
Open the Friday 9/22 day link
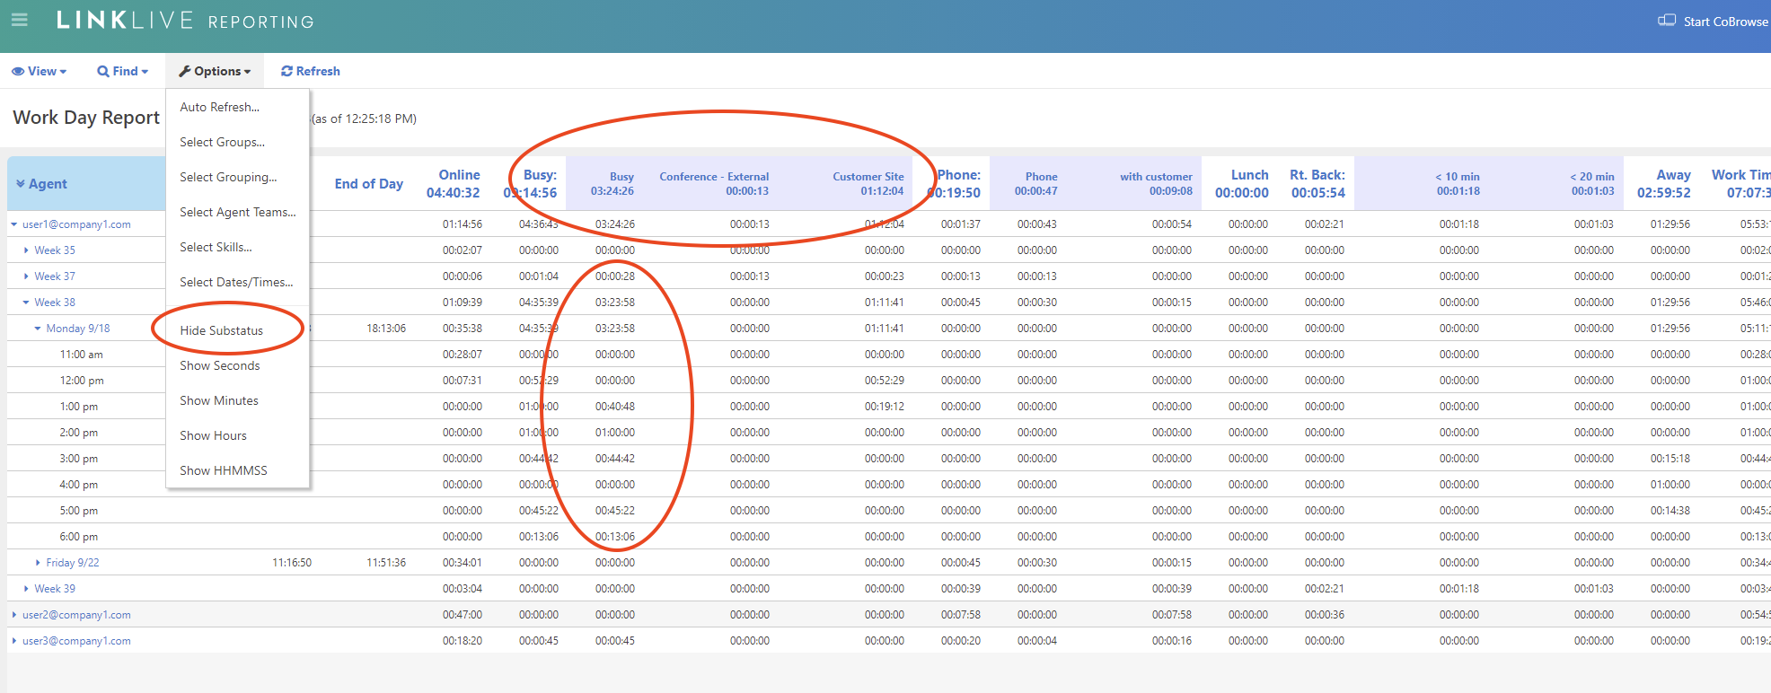73,563
